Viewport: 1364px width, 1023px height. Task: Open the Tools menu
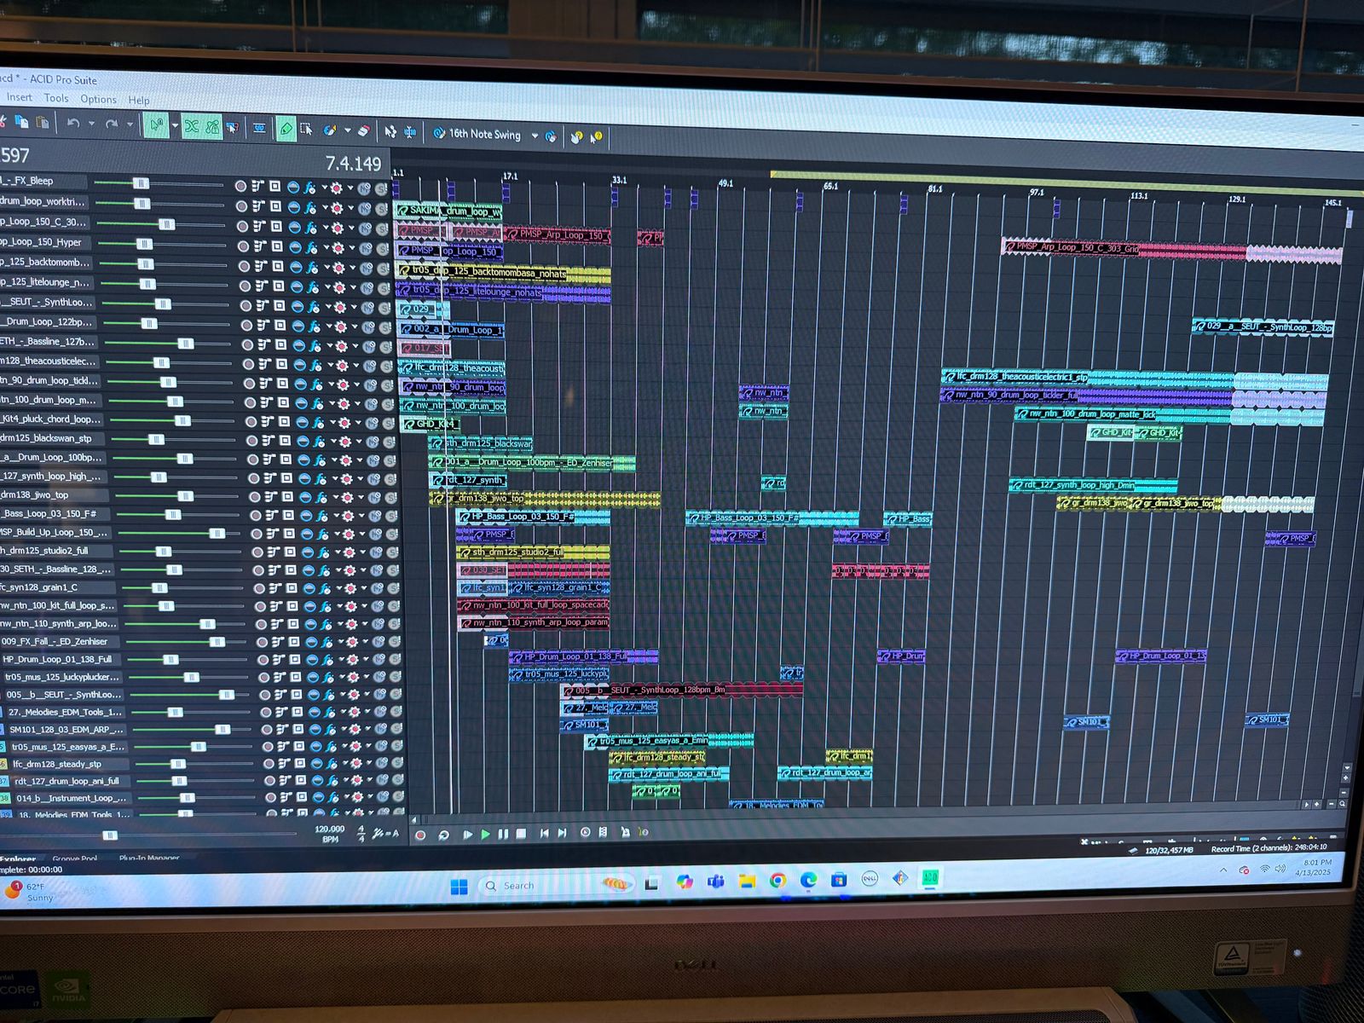point(56,98)
